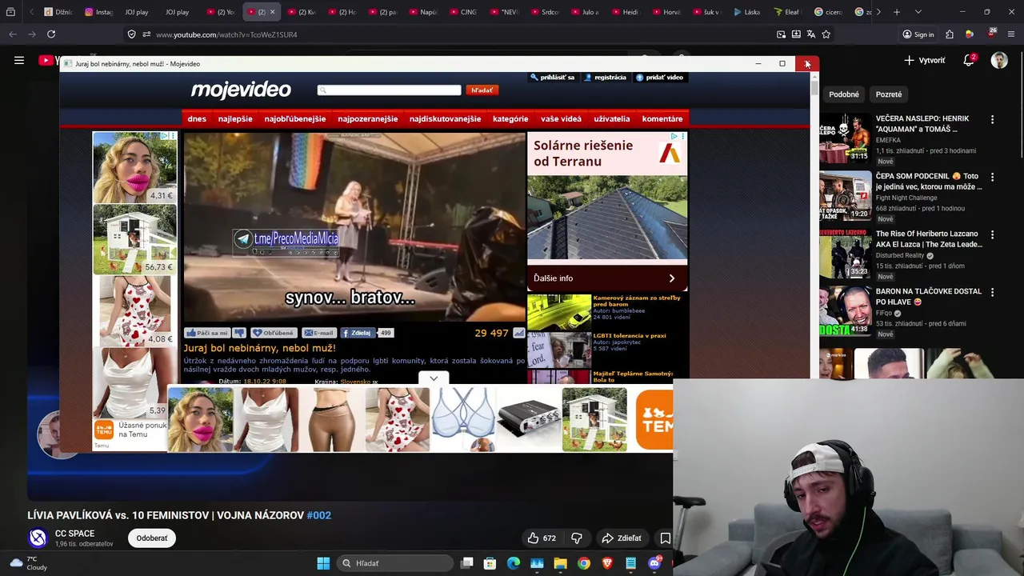Click the Páči sa mi button
This screenshot has height=576, width=1024.
tap(207, 333)
